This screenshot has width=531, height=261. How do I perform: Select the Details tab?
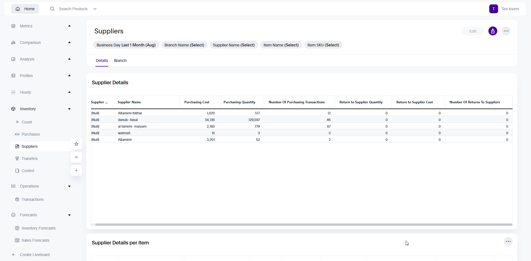tap(102, 60)
